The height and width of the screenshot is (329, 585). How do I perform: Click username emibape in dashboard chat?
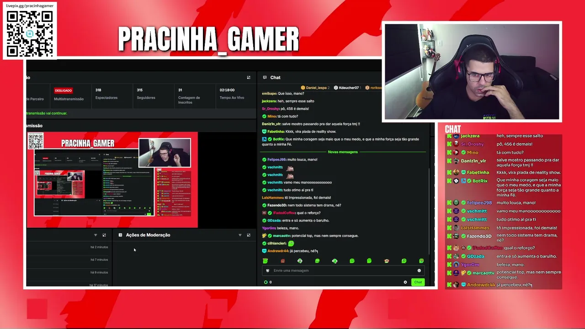pos(269,94)
